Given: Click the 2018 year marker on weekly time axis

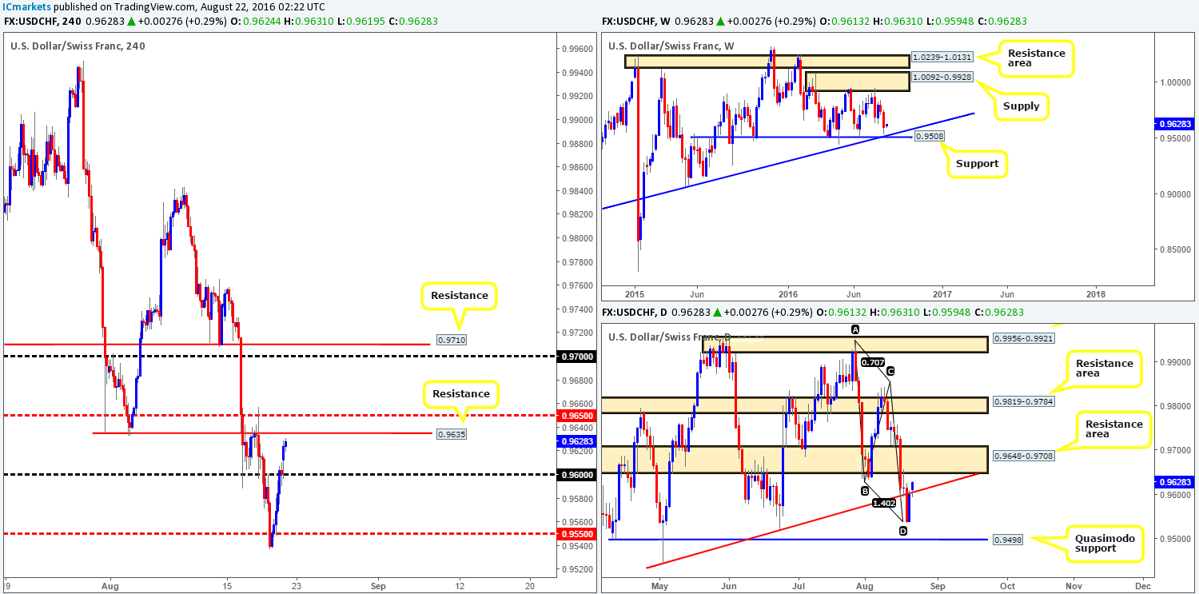Looking at the screenshot, I should [x=1096, y=294].
